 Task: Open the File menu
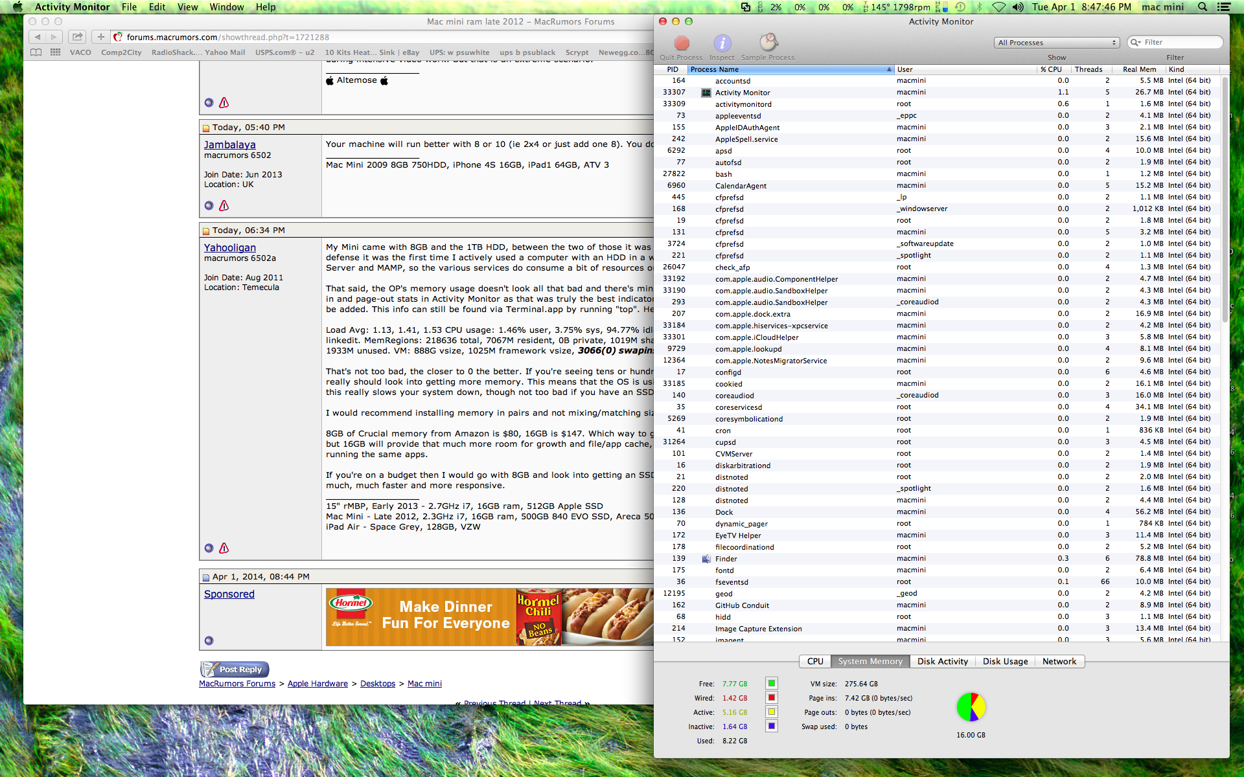coord(130,7)
